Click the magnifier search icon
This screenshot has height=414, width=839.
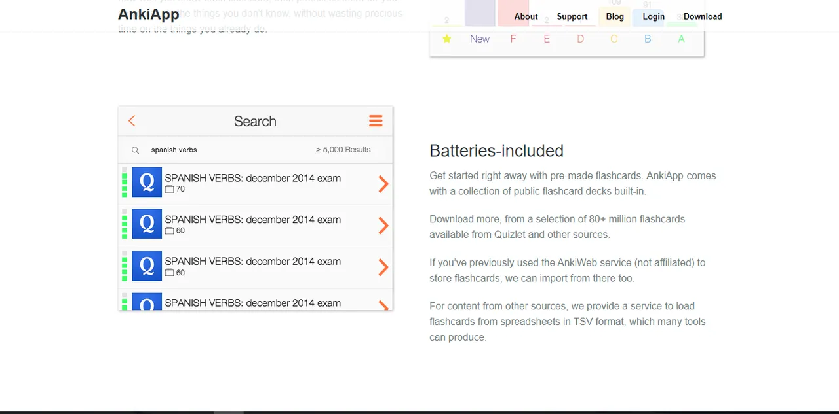135,150
